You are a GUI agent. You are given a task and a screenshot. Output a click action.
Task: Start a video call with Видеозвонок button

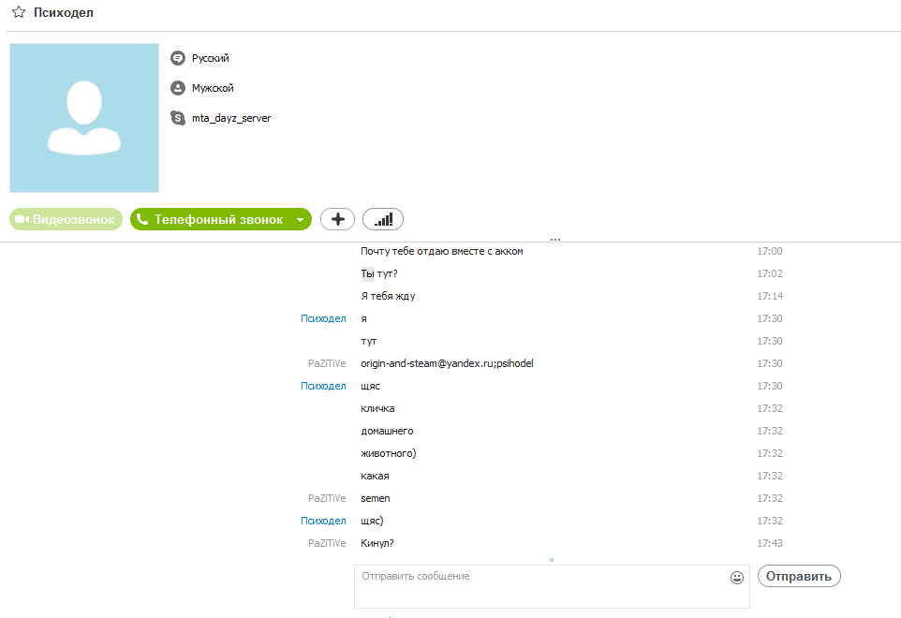(66, 219)
